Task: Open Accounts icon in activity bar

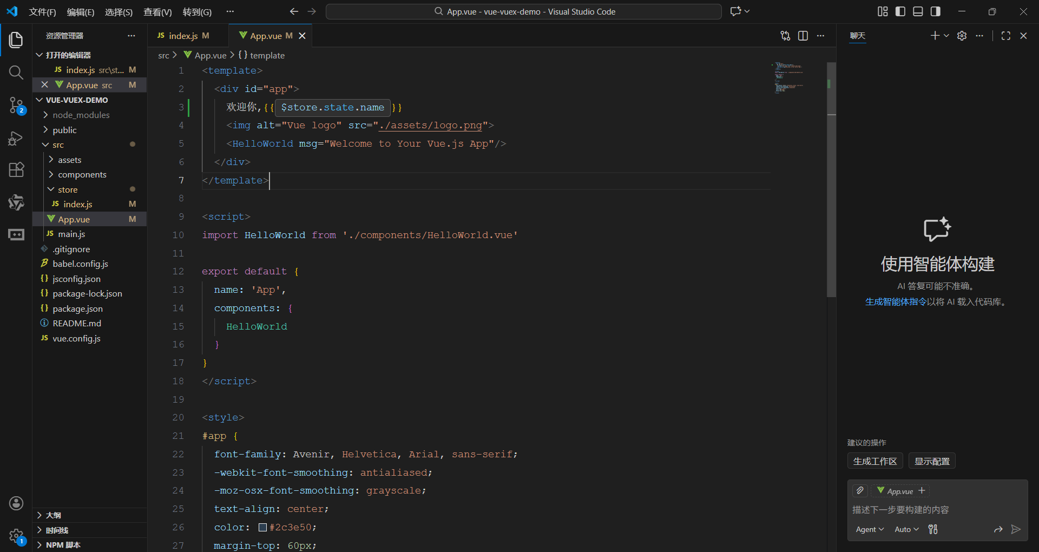Action: pos(16,503)
